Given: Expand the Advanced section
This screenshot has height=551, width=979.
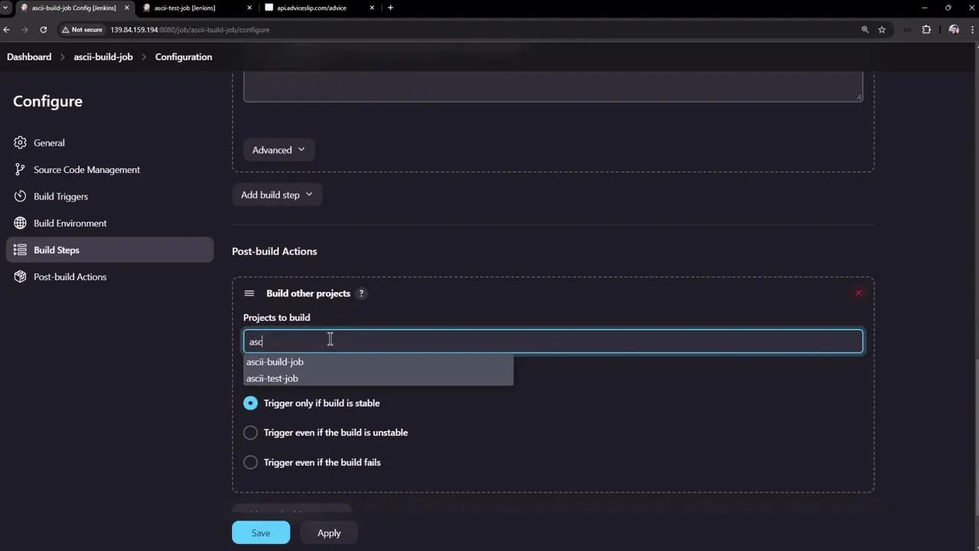Looking at the screenshot, I should [278, 149].
